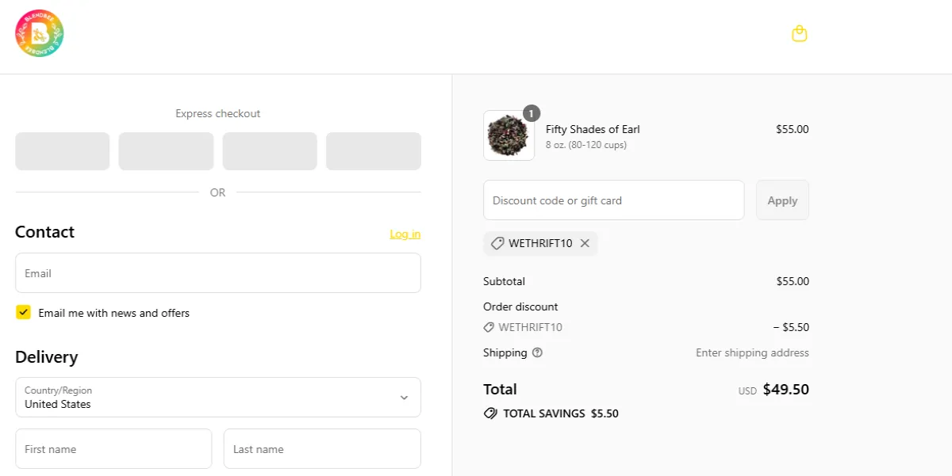Open the Log in link

tap(405, 234)
